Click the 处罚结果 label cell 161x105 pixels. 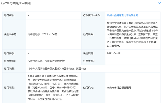(x=14, y=88)
